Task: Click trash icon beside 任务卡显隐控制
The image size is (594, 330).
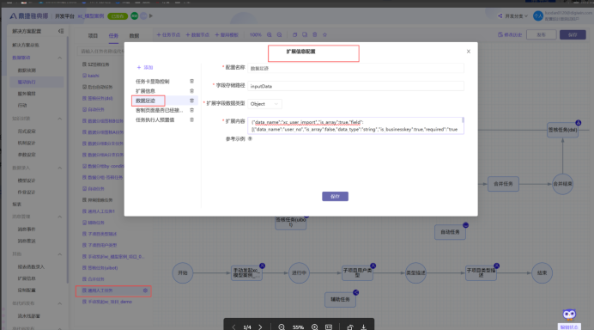Action: (x=191, y=81)
